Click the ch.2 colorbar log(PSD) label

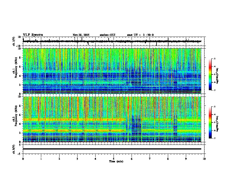pos(218,124)
